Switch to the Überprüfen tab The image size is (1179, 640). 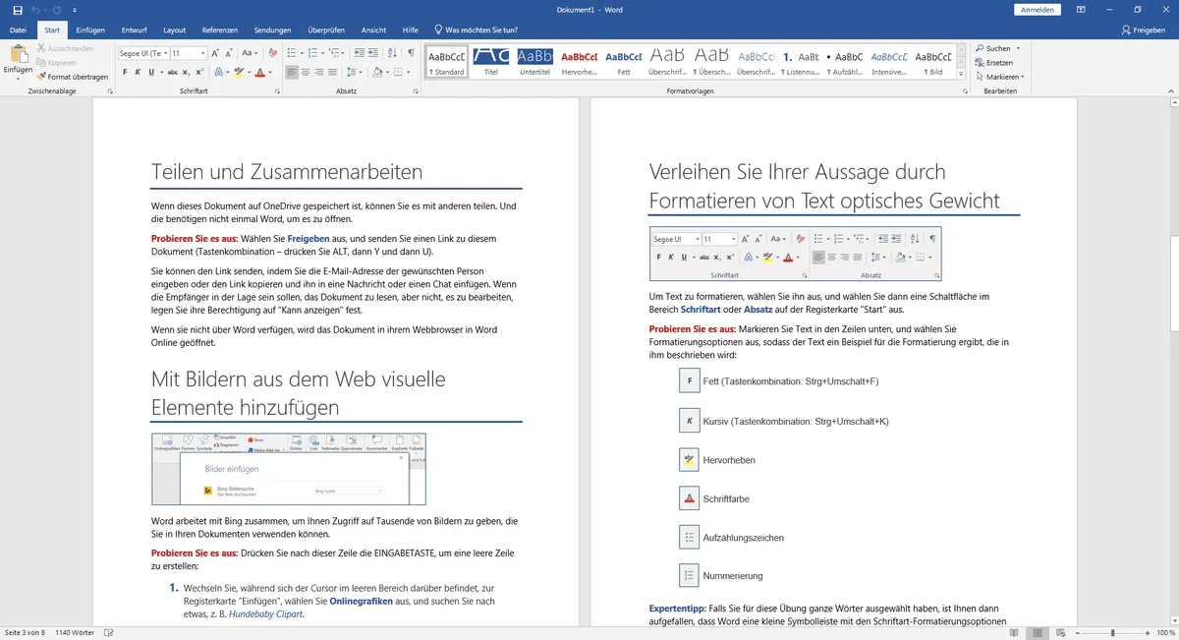[325, 30]
